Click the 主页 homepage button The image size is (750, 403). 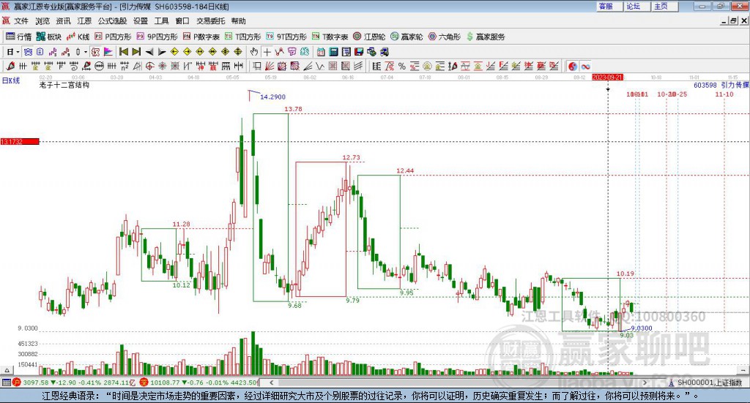pos(665,6)
